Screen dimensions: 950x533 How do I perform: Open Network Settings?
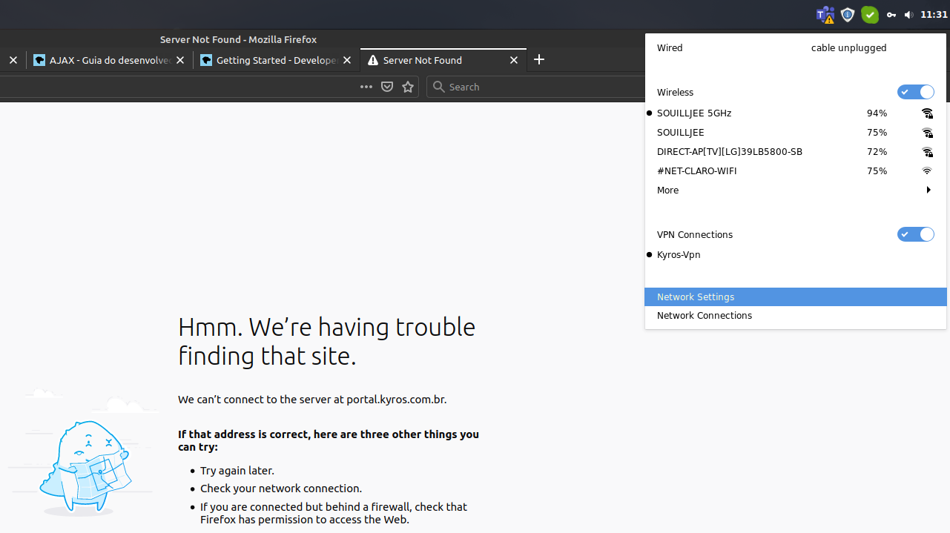[x=696, y=297]
